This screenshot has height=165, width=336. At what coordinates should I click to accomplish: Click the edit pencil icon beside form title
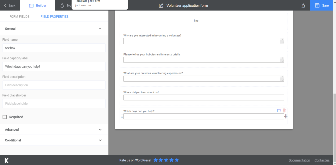coord(161,6)
